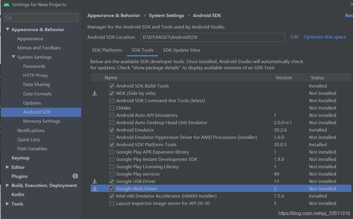The image size is (353, 219).
Task: Uncheck the Android Emulator checkbox
Action: [112, 130]
